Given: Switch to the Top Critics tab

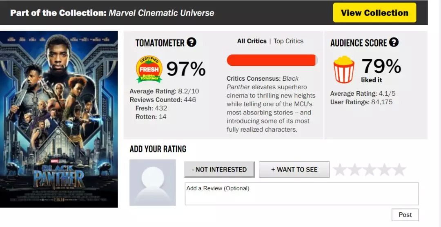Looking at the screenshot, I should tap(288, 41).
